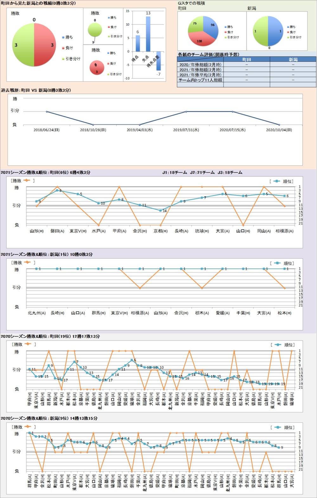Click the orange 勝敗 legend marker in the 2020 町田 chart
Viewport: 317px width, 498px height.
coord(27,344)
